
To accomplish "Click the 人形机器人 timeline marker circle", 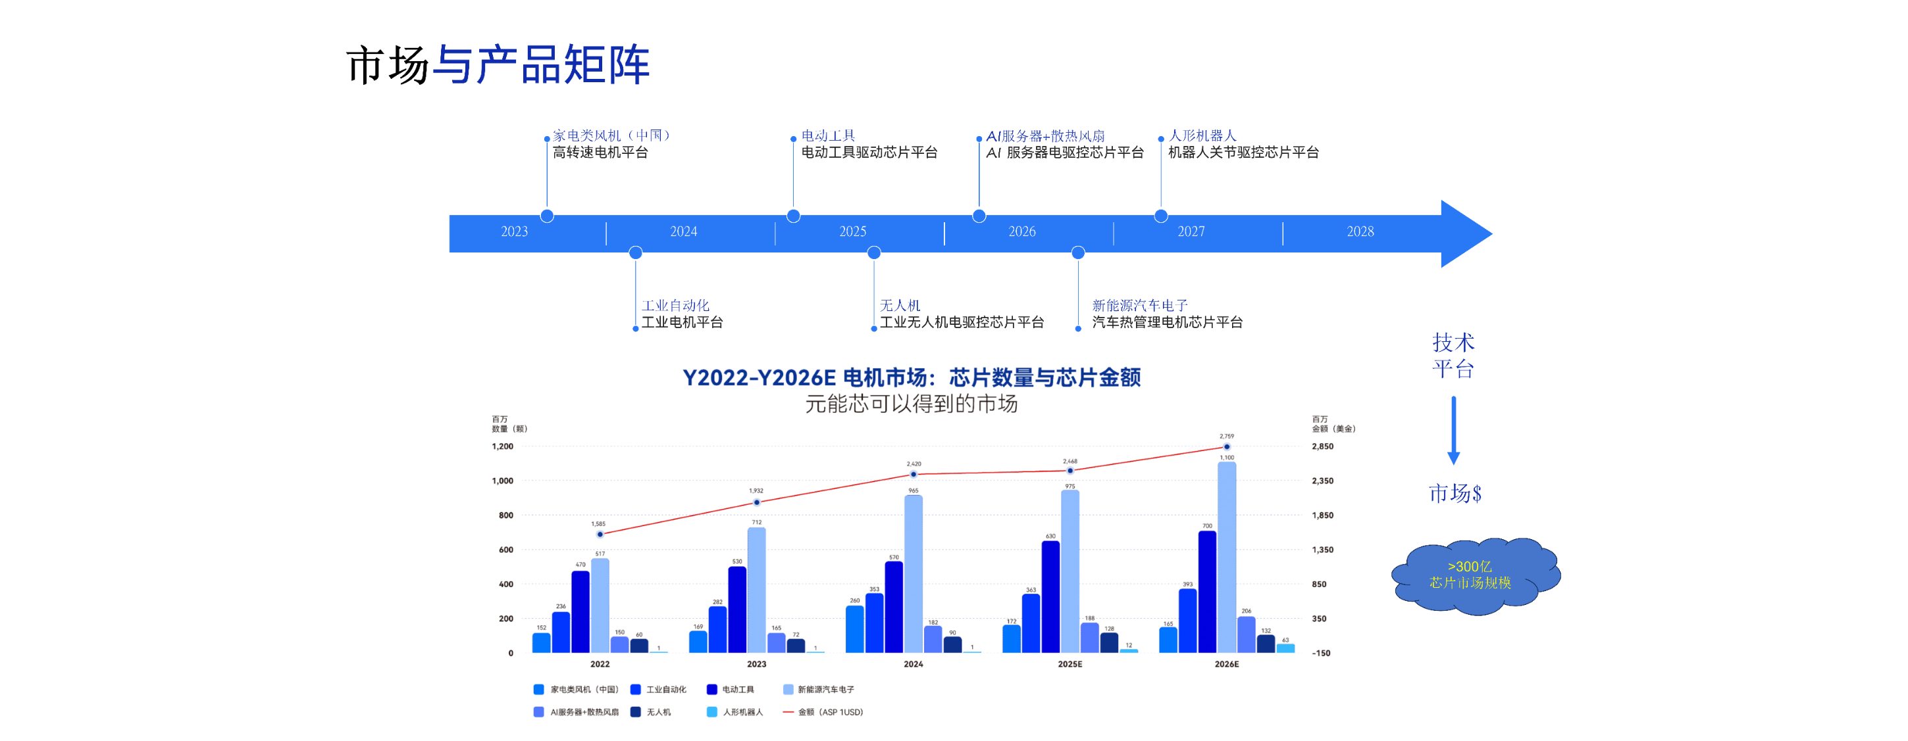I will [x=1160, y=216].
